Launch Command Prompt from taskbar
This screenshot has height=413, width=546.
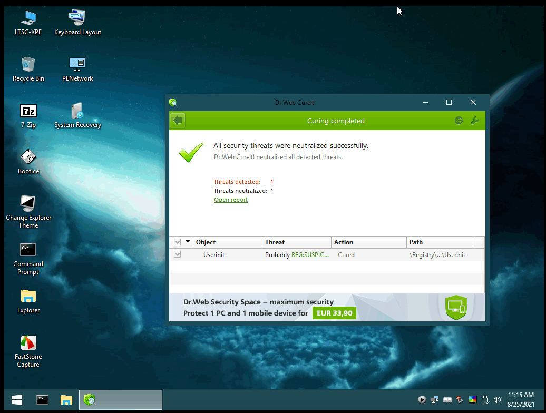(42, 400)
